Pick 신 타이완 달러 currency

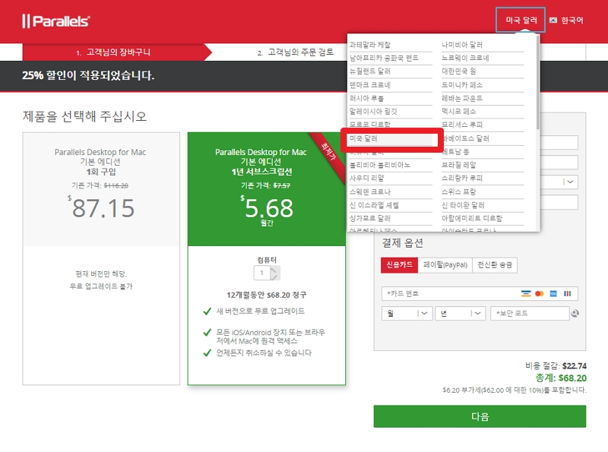483,205
